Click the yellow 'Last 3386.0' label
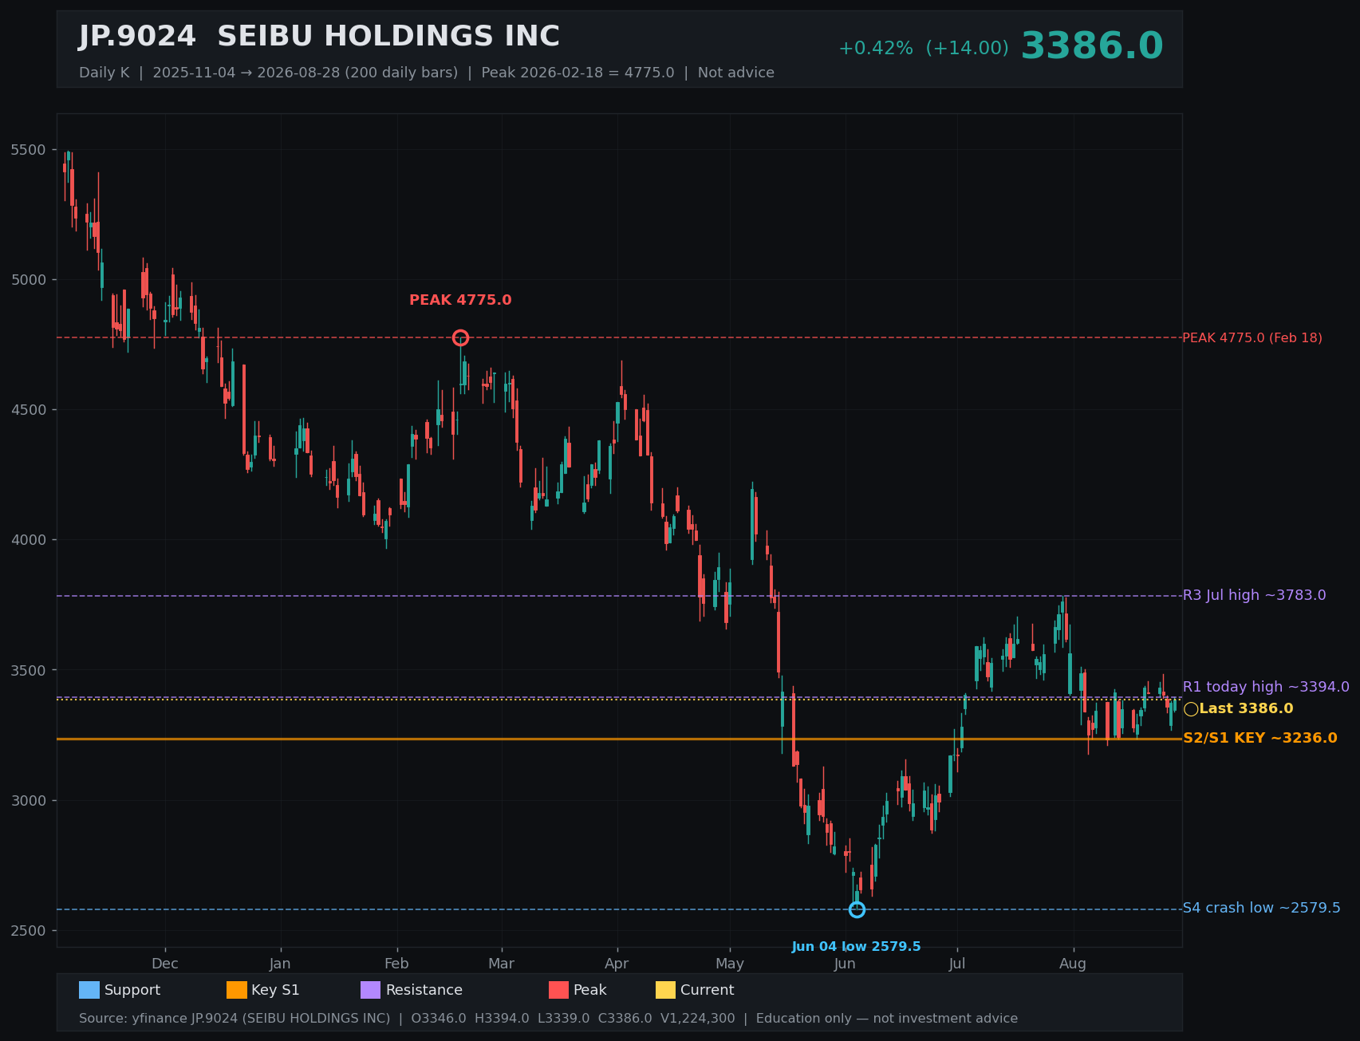Image resolution: width=1360 pixels, height=1041 pixels. point(1246,709)
